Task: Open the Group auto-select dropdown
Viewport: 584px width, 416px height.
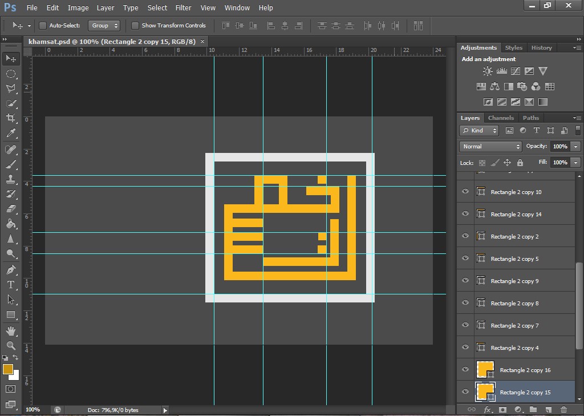Action: click(x=105, y=26)
